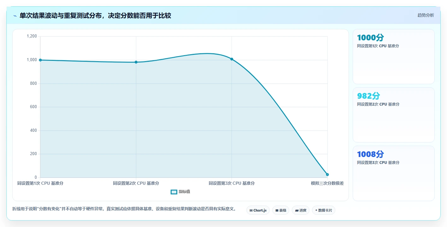The image size is (447, 227).
Task: Click the data point for 同设置第2次 CPU 基准分
Action: coord(136,62)
